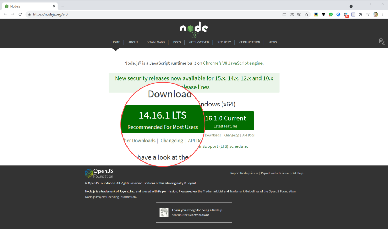Click the language translation icon in the site header

(x=382, y=42)
